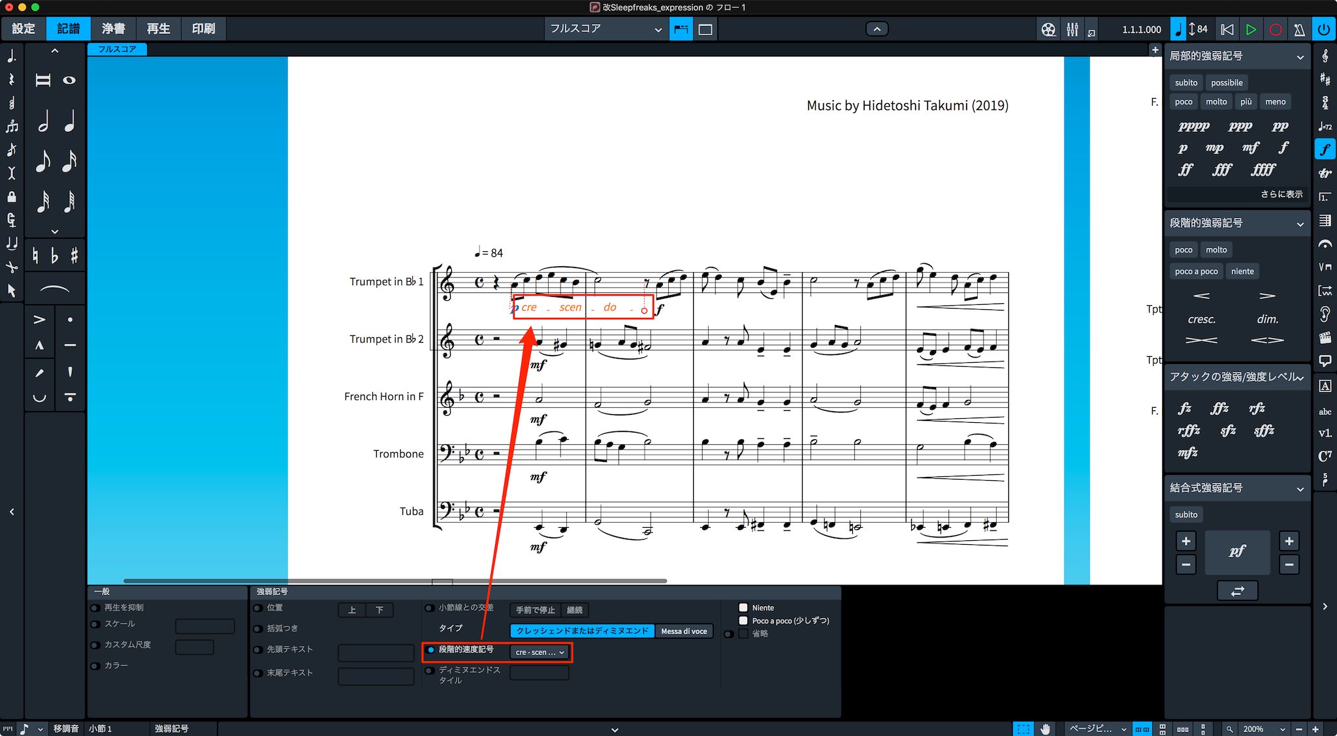The width and height of the screenshot is (1337, 736).
Task: Open the ページビュー view dropdown
Action: pyautogui.click(x=1097, y=729)
